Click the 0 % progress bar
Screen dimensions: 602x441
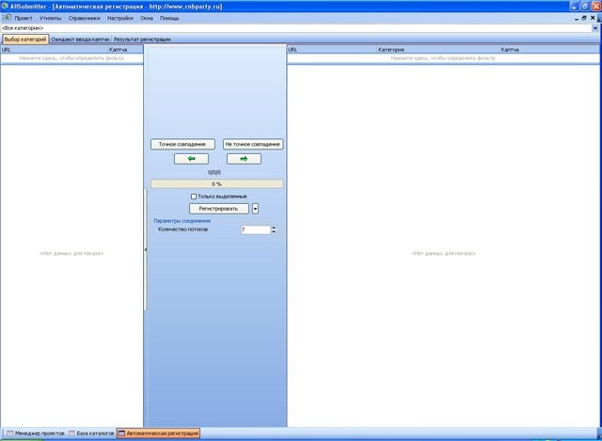(217, 184)
